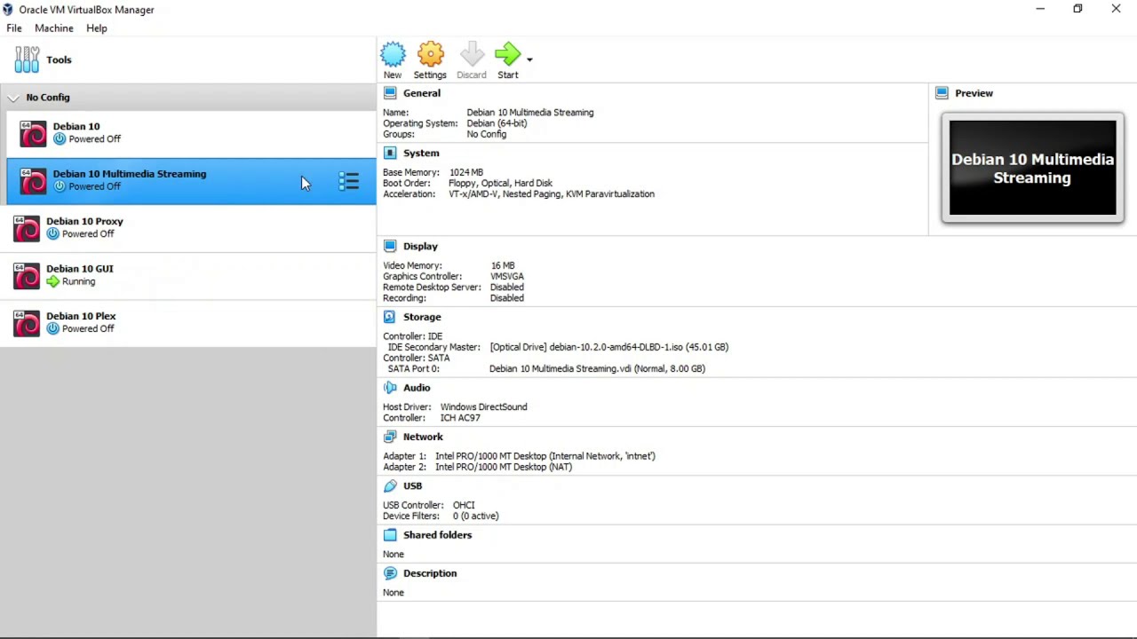Screen dimensions: 1137x639
Task: Open the Machine menu
Action: 54,28
